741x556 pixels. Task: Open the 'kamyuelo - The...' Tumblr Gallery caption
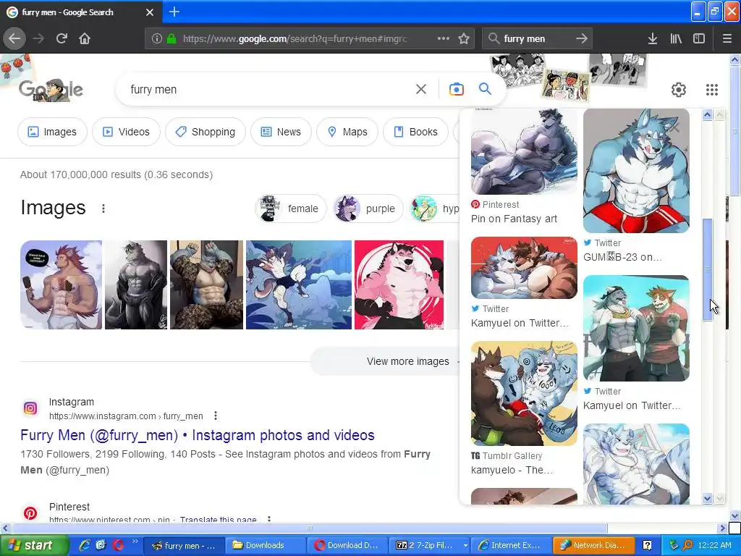(x=512, y=470)
